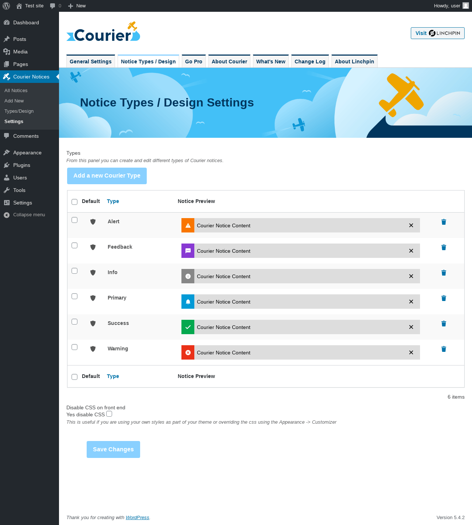Click the trash icon for Primary type
The height and width of the screenshot is (525, 472).
coord(444,298)
